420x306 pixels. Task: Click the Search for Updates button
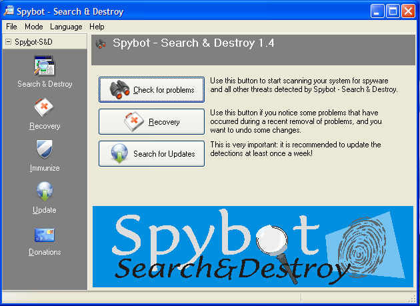(151, 154)
